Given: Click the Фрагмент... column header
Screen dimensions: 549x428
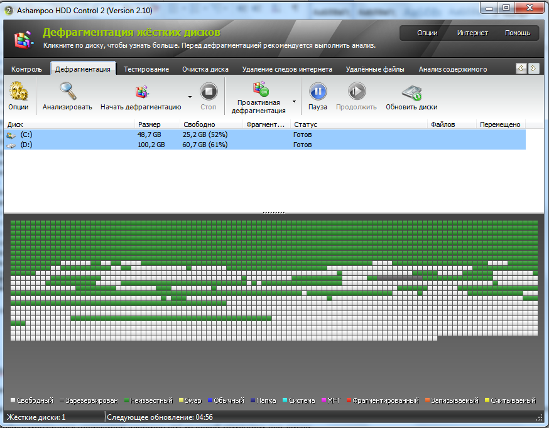Looking at the screenshot, I should 267,124.
